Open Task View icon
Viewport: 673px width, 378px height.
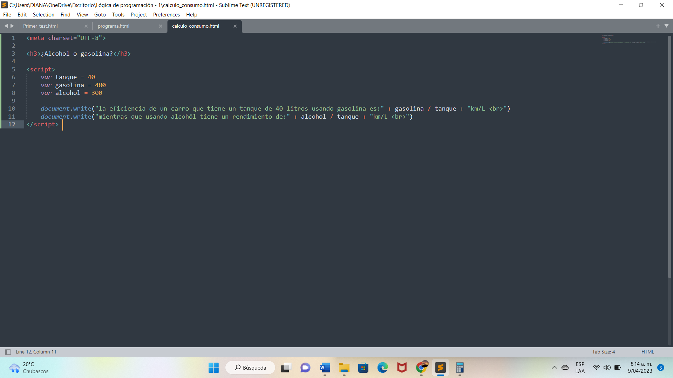click(x=286, y=367)
